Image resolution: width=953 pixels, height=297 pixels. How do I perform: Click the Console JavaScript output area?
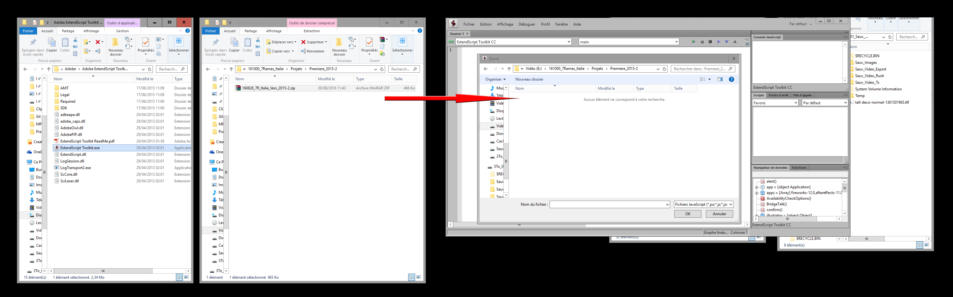pos(797,62)
